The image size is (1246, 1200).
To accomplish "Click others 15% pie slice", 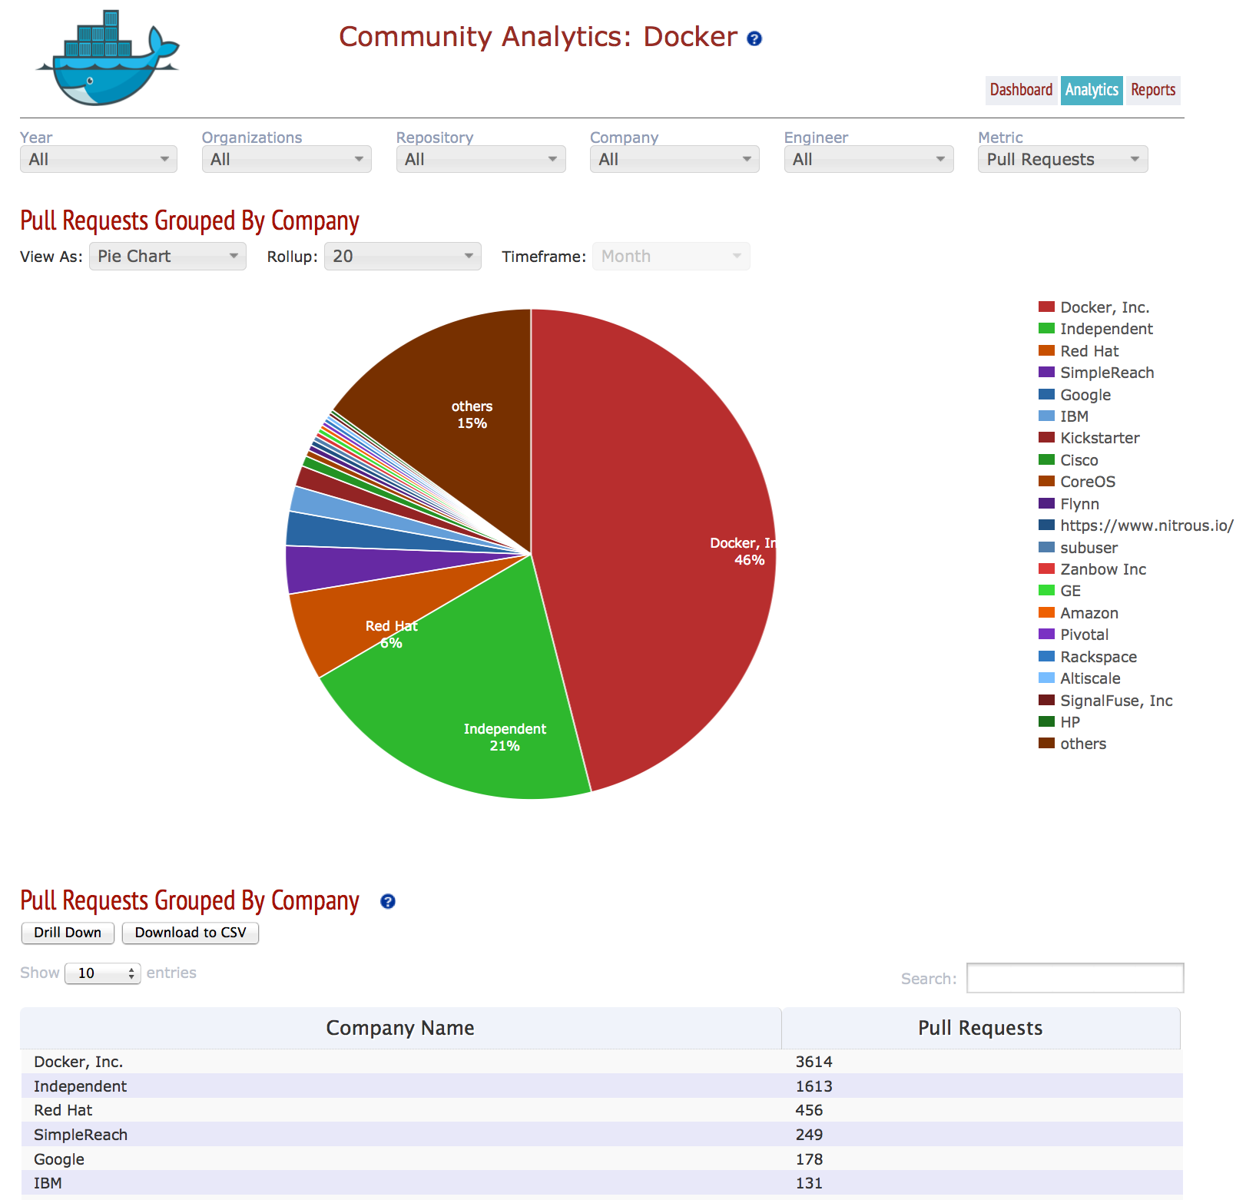I will coord(461,430).
